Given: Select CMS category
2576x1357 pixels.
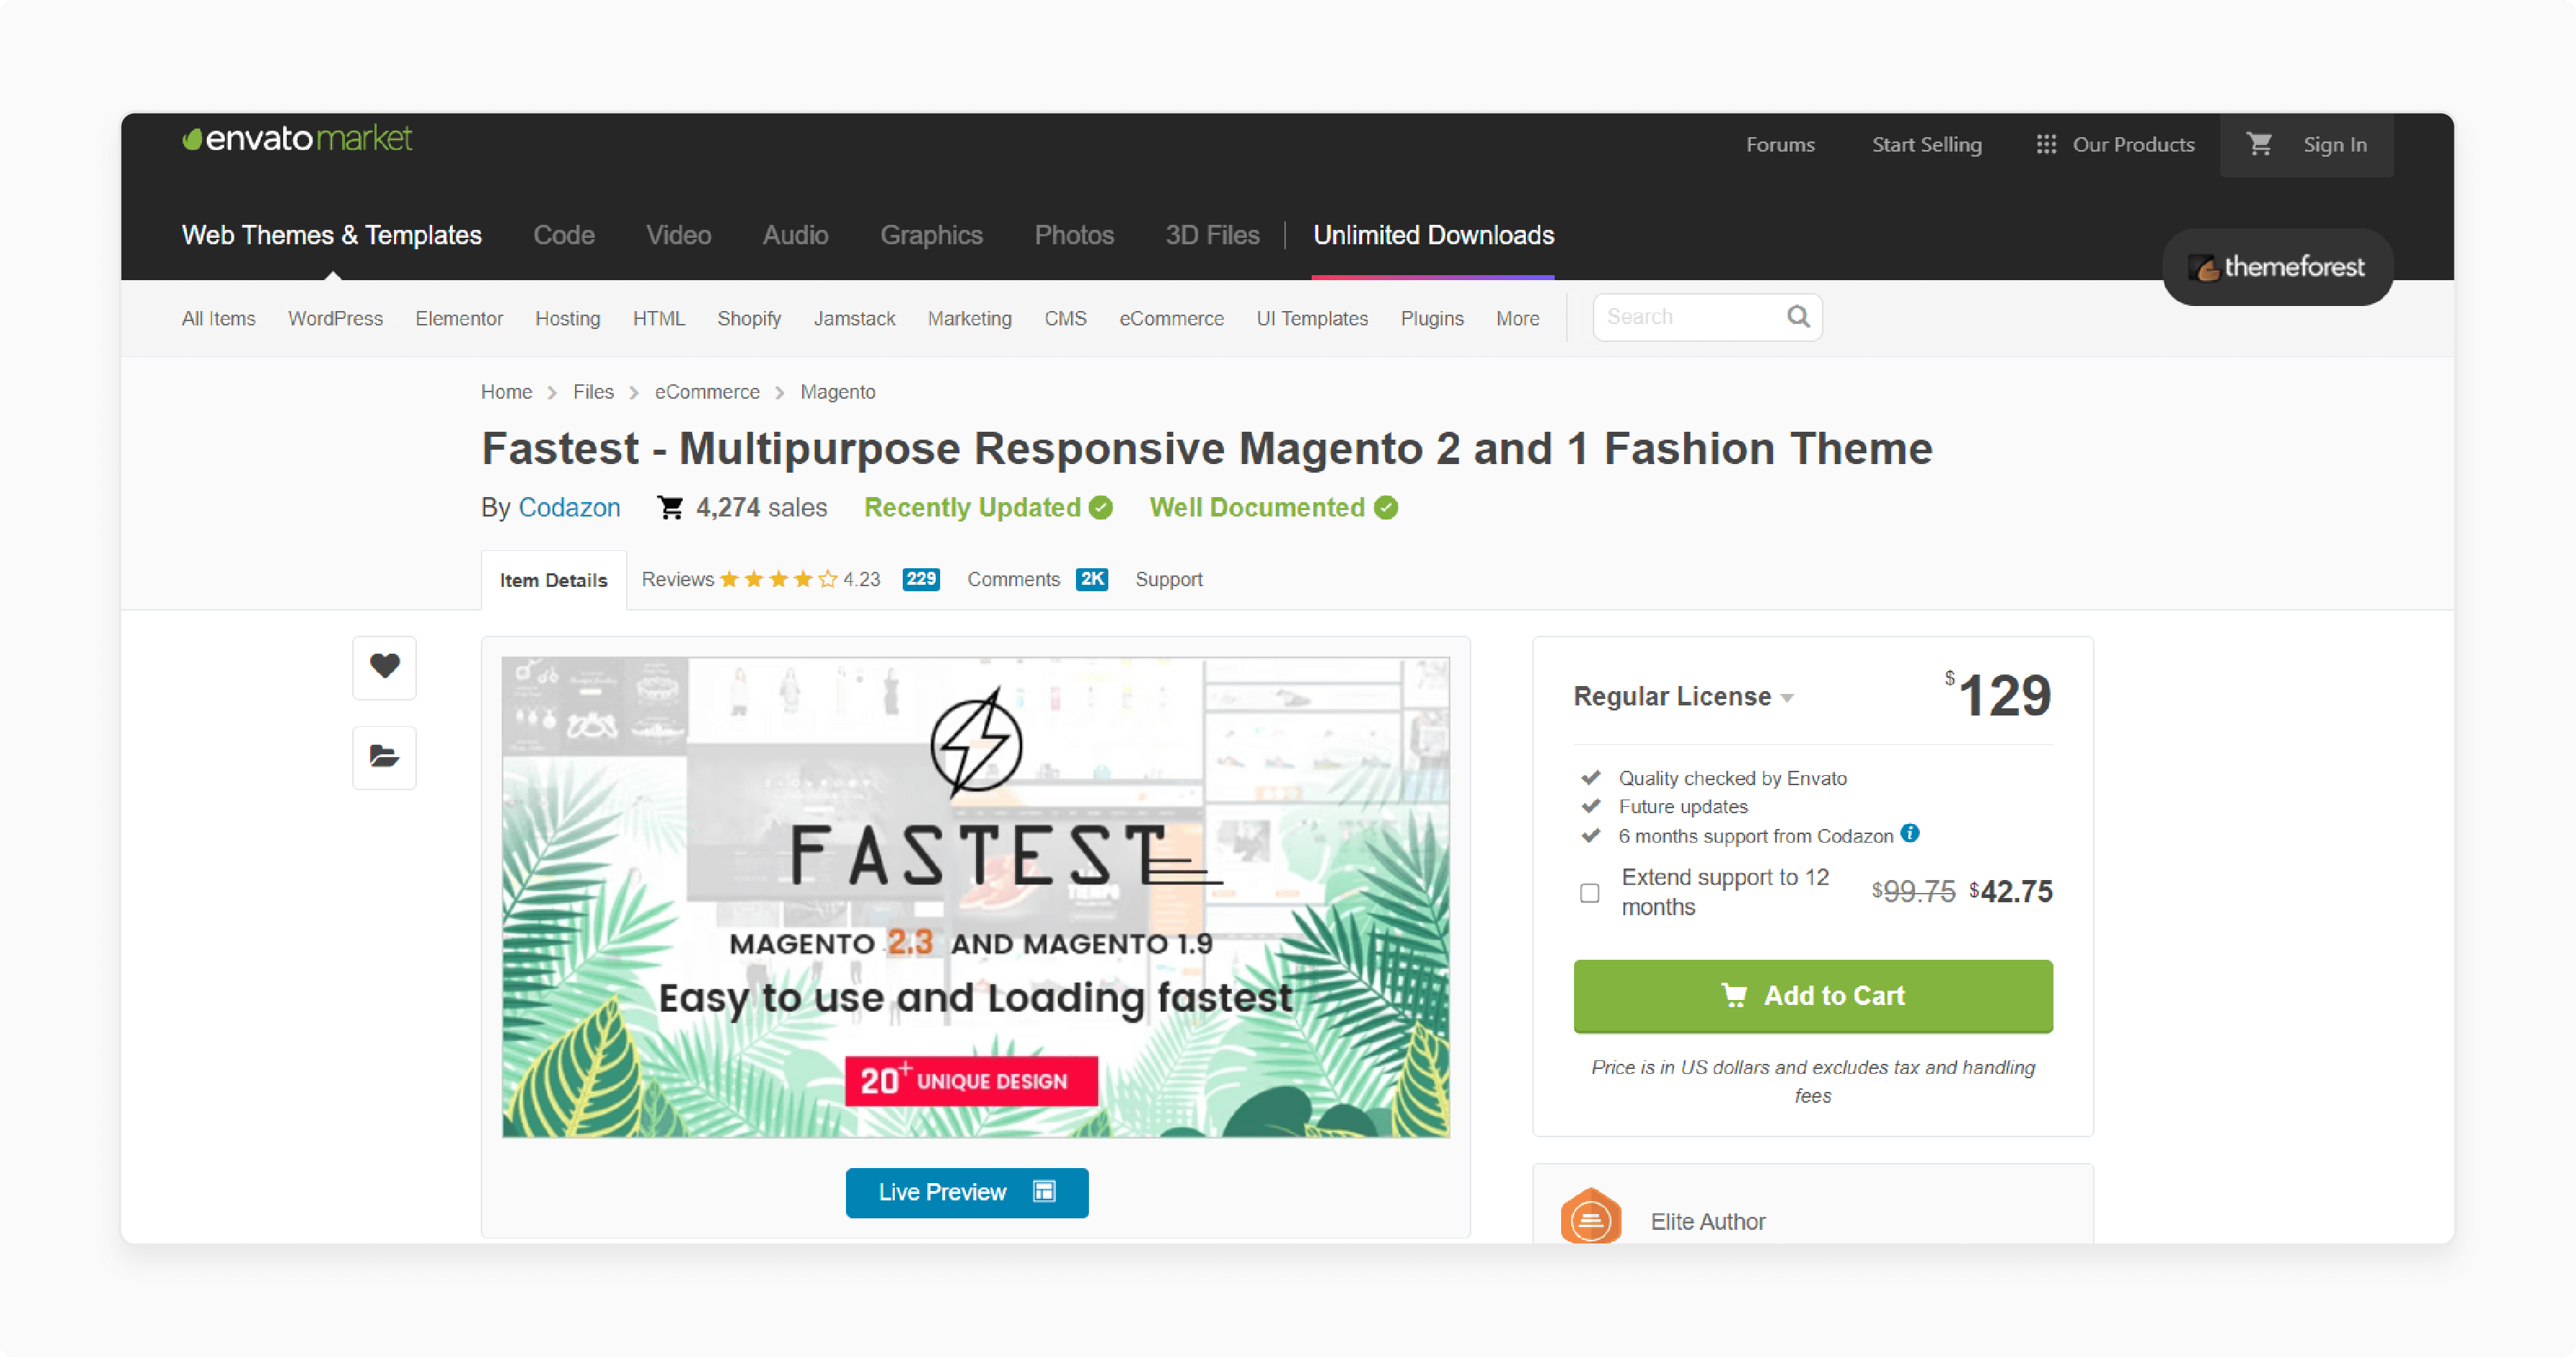Looking at the screenshot, I should coord(1065,319).
